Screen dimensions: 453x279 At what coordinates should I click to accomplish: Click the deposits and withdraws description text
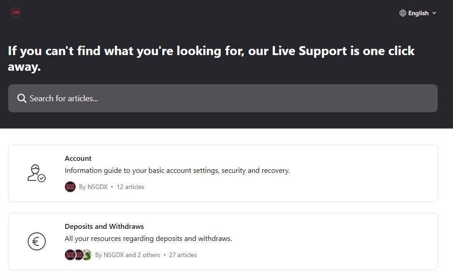[148, 238]
